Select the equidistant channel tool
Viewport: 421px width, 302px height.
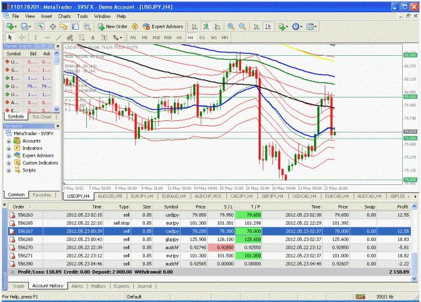[70, 38]
